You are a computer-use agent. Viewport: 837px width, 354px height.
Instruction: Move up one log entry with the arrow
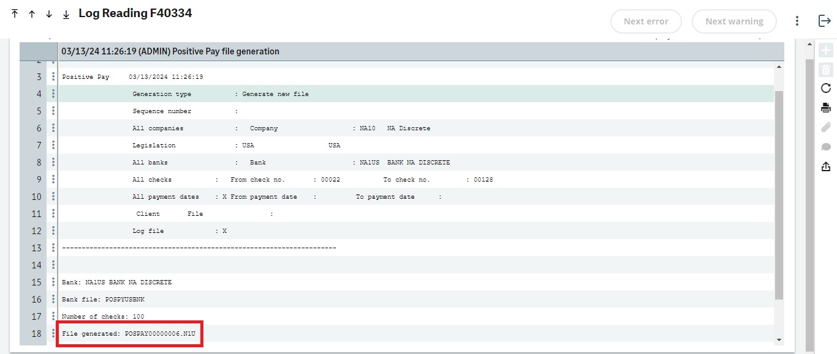(31, 12)
